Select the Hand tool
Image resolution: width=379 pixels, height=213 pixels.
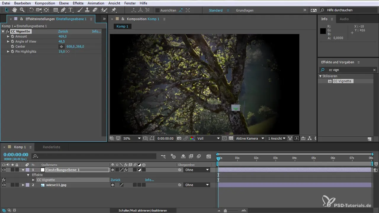coord(15,10)
